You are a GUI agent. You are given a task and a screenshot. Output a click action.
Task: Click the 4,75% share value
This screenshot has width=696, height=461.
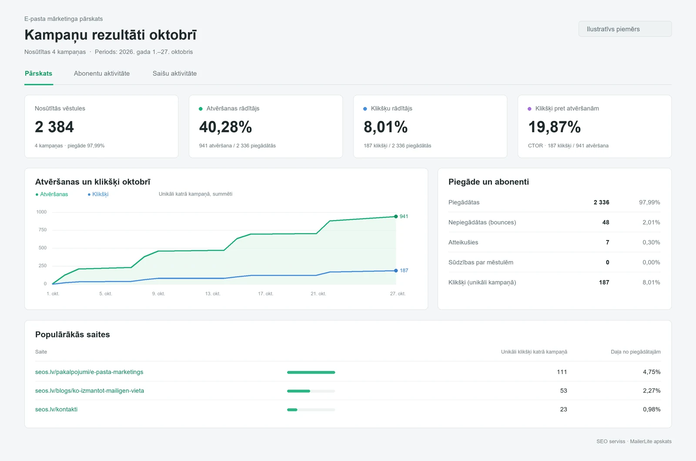tap(652, 372)
